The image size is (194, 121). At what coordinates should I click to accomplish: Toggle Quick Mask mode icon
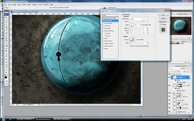tap(6, 81)
